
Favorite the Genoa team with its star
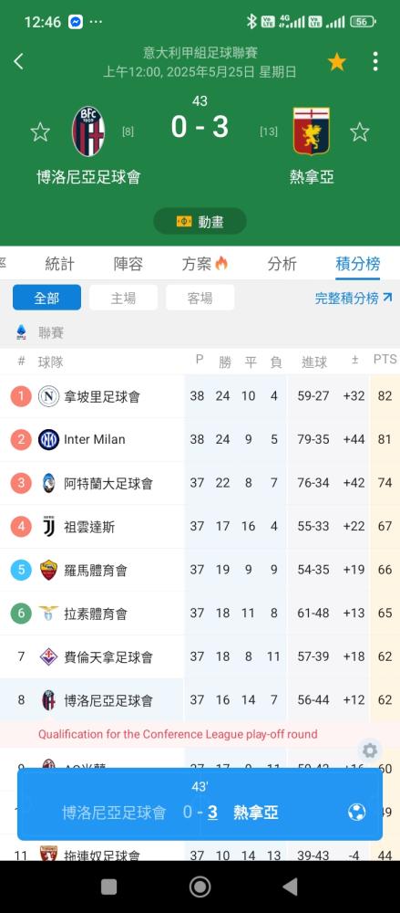359,132
